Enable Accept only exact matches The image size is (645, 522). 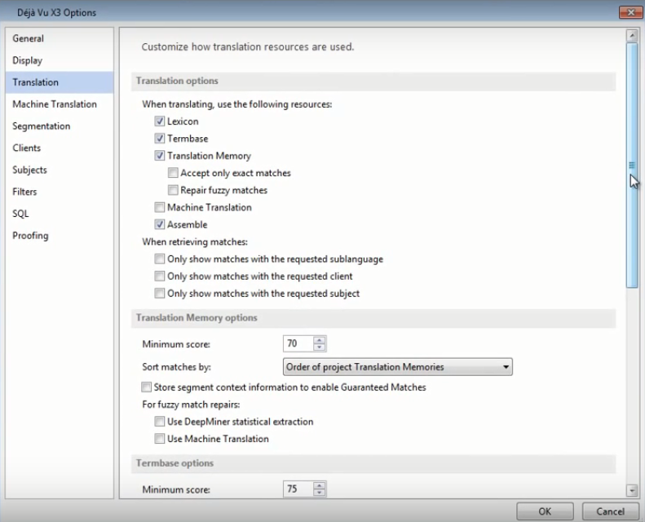[173, 173]
